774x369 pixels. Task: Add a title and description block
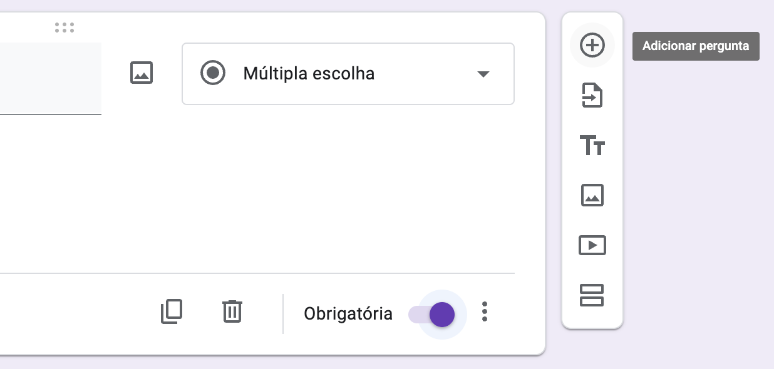point(592,146)
